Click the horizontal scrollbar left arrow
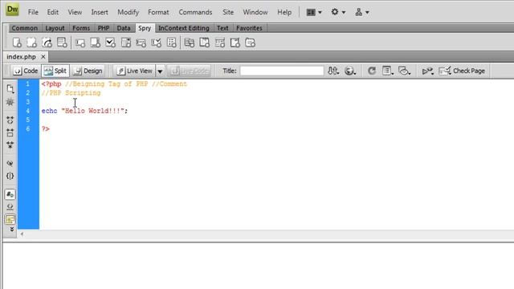Image resolution: width=514 pixels, height=289 pixels. [x=22, y=234]
